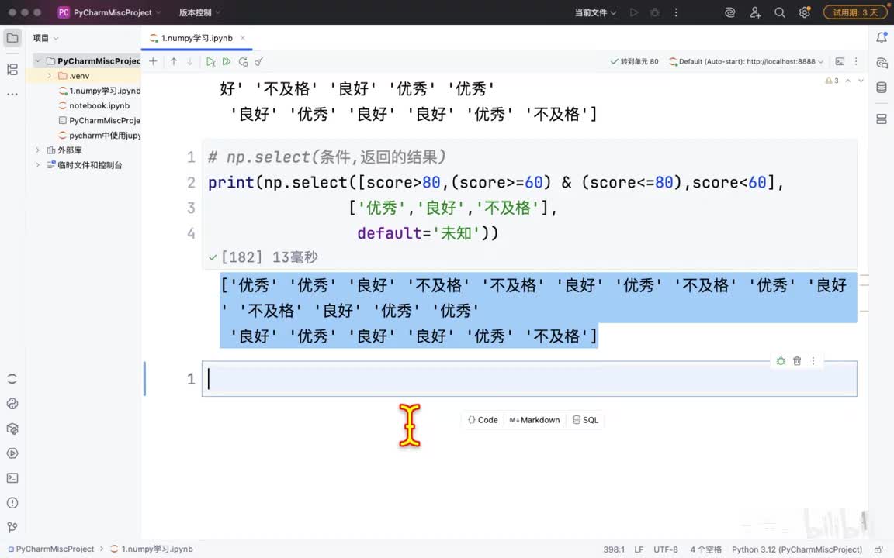Open Settings gear in title bar
The image size is (894, 558).
click(804, 12)
